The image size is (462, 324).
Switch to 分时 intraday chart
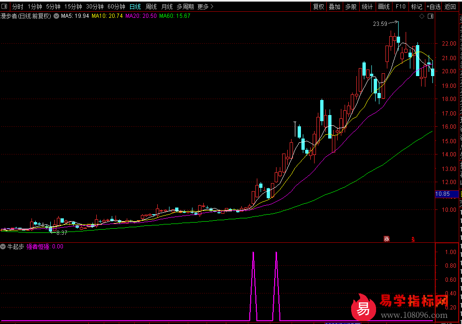[18, 7]
